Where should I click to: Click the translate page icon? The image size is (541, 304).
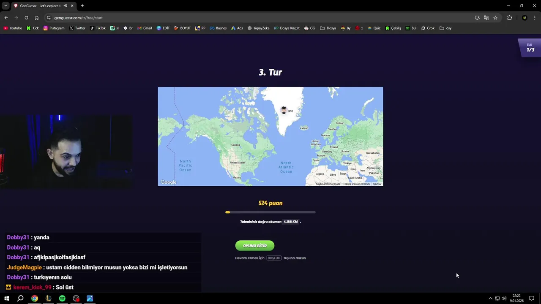(486, 18)
